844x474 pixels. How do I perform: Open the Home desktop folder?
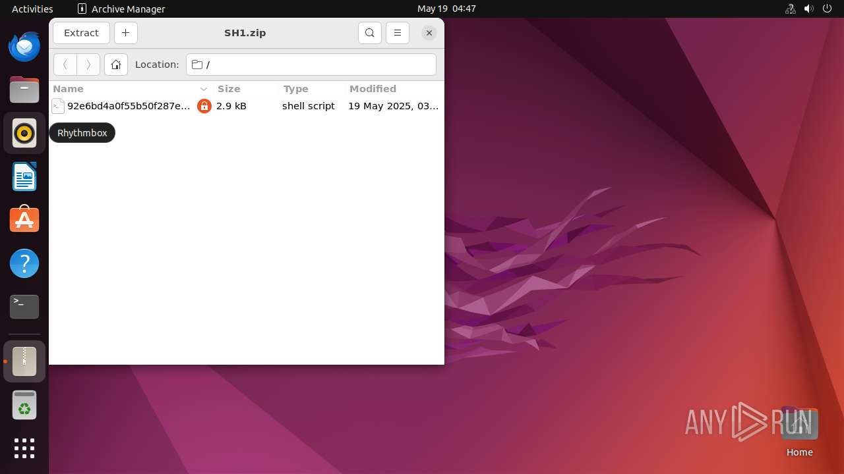[799, 432]
